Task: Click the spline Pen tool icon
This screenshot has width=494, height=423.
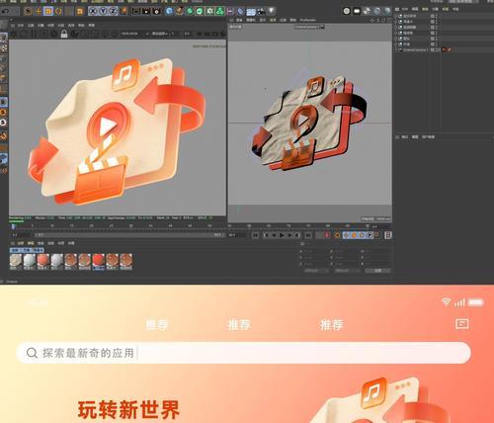Action: [x=180, y=11]
